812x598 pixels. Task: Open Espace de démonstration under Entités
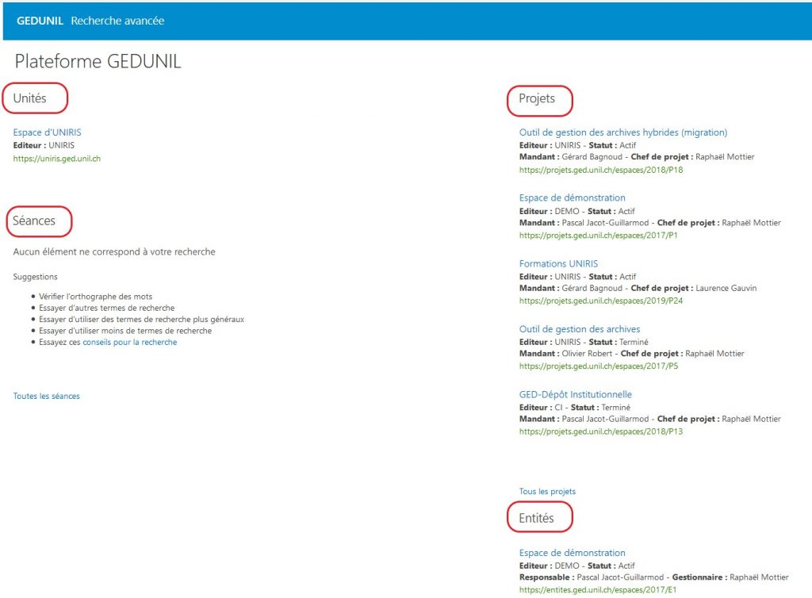[572, 553]
